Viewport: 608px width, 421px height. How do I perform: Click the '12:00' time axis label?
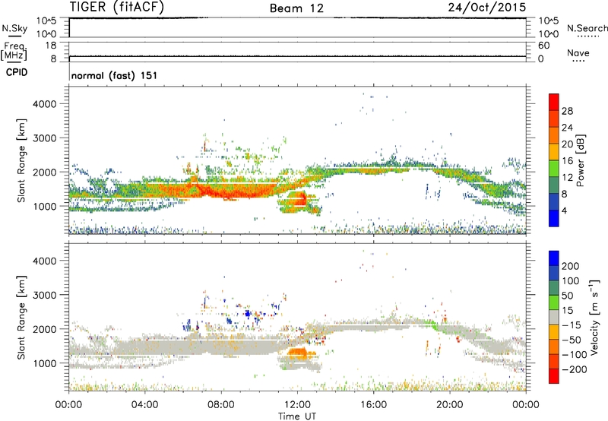297,405
